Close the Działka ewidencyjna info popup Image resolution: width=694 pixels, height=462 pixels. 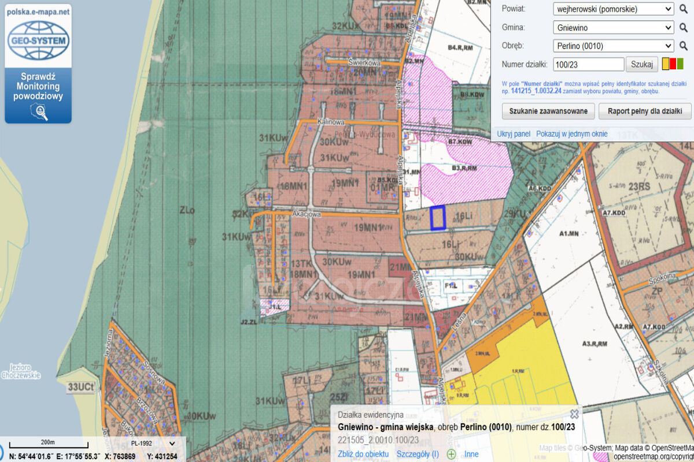click(x=574, y=413)
